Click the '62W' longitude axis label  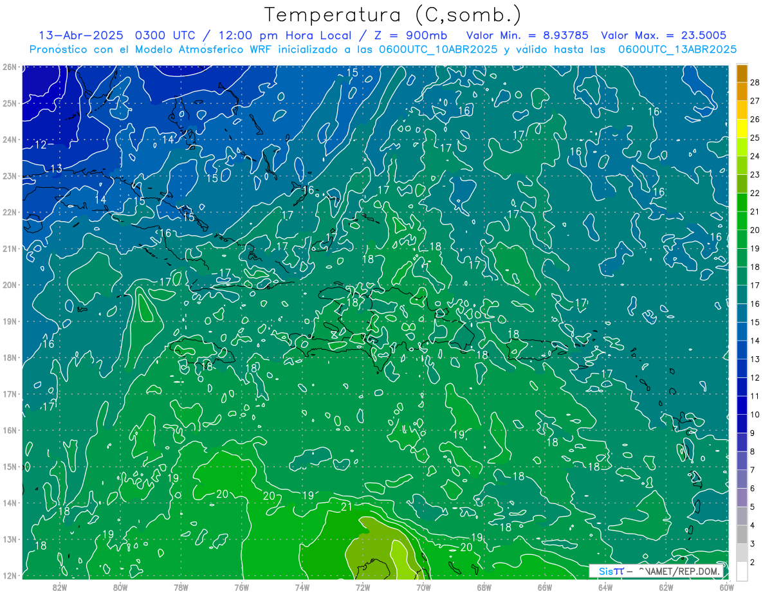click(666, 586)
